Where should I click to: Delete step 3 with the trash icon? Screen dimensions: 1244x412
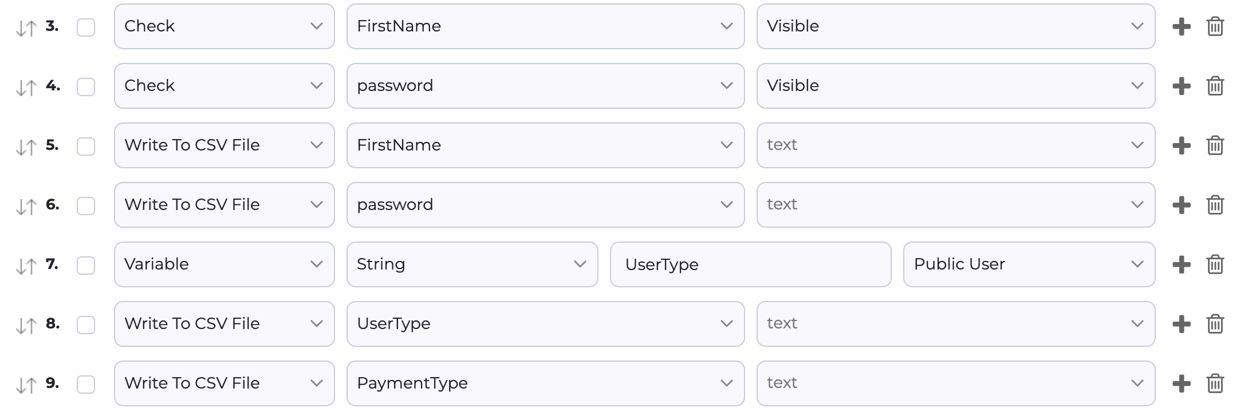coord(1215,26)
